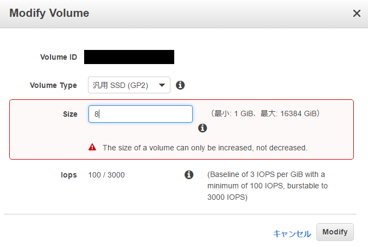Image resolution: width=368 pixels, height=247 pixels.
Task: Click the Volume ID label
Action: (59, 57)
